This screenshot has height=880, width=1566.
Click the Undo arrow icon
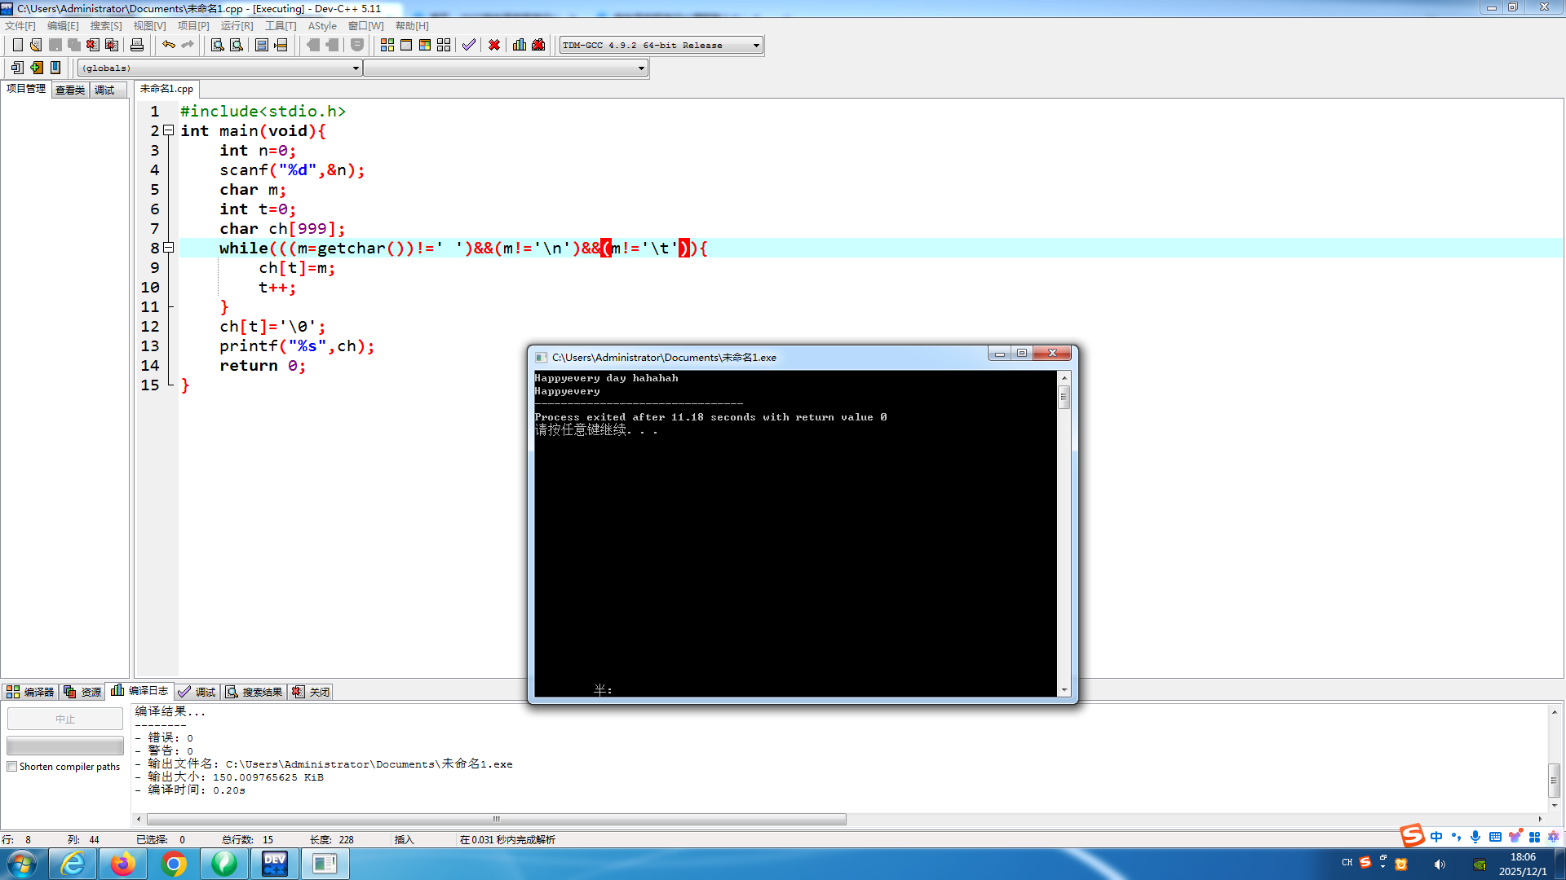(168, 45)
